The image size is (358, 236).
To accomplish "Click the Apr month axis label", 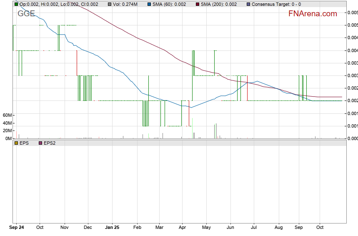I will [x=182, y=228].
